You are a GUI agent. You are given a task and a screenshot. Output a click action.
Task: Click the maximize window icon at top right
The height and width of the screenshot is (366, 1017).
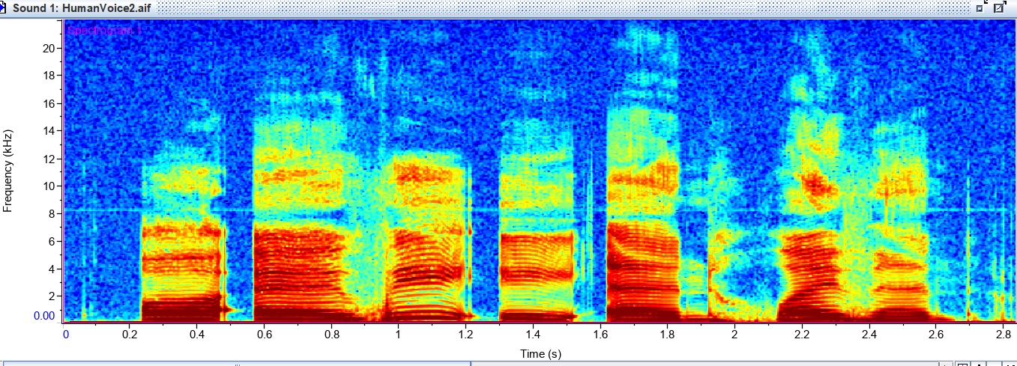click(x=1000, y=7)
